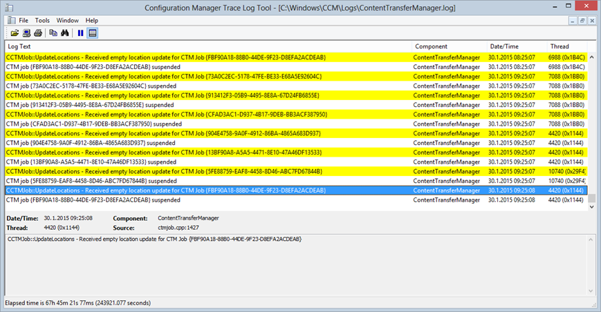Image resolution: width=601 pixels, height=312 pixels.
Task: Click the CMTrace window title text
Action: click(x=299, y=8)
